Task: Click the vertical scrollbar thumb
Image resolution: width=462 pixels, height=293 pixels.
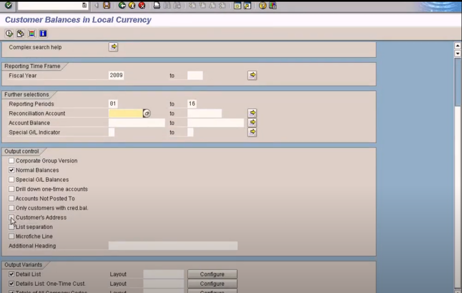Action: click(457, 82)
